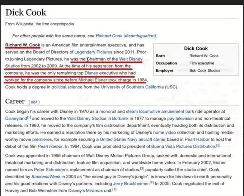This screenshot has height=196, width=244.
Task: Click 'From Wikipedia, the free encyclopedia' tagline
Action: point(39,24)
